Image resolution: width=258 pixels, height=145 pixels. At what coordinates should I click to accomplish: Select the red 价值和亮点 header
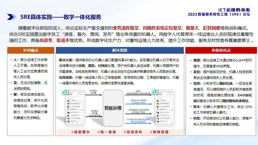click(221, 50)
